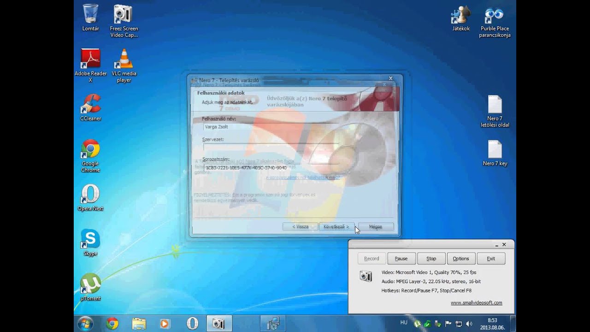The height and width of the screenshot is (332, 590).
Task: Open VLC media player shortcut
Action: coord(124,59)
